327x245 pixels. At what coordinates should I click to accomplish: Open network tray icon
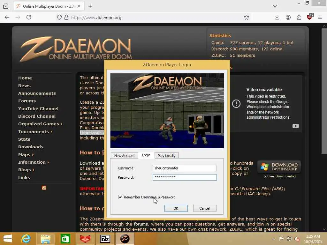click(x=289, y=239)
